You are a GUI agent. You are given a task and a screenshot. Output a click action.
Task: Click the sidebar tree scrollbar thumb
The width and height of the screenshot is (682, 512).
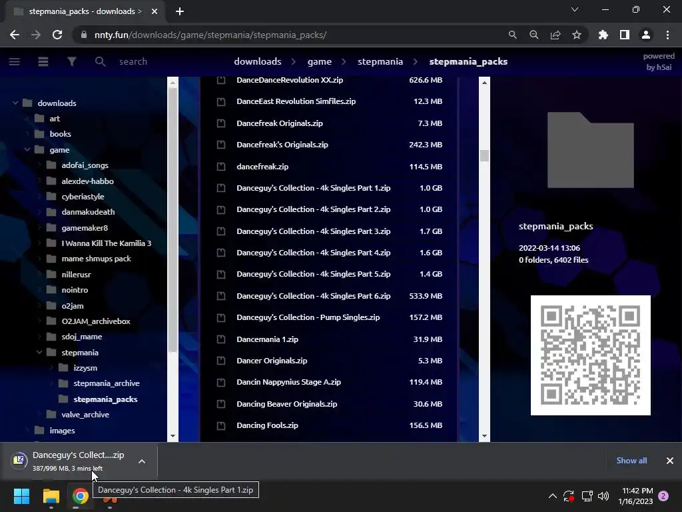click(x=172, y=220)
